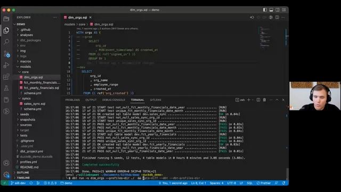
Task: Open Source Control view with the clock badge
Action: pyautogui.click(x=7, y=54)
